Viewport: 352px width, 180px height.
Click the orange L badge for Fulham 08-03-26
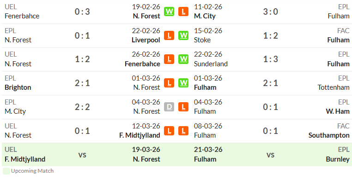183,131
